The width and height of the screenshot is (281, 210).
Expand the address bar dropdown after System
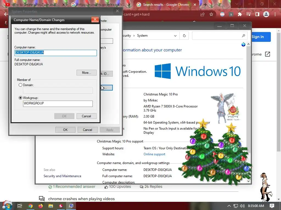point(175,36)
